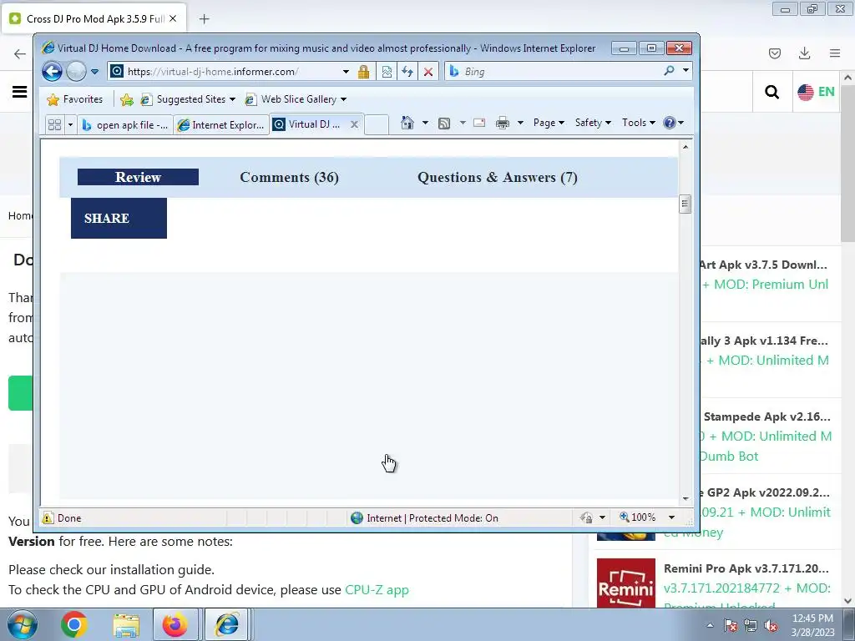Screen dimensions: 855x641
Task: Click the website search magnifier icon
Action: [x=772, y=92]
